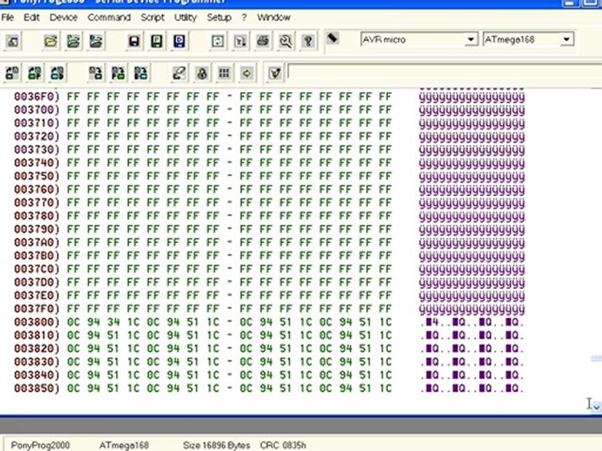The image size is (602, 451).
Task: Select hex row address 003780
Action: click(x=37, y=216)
